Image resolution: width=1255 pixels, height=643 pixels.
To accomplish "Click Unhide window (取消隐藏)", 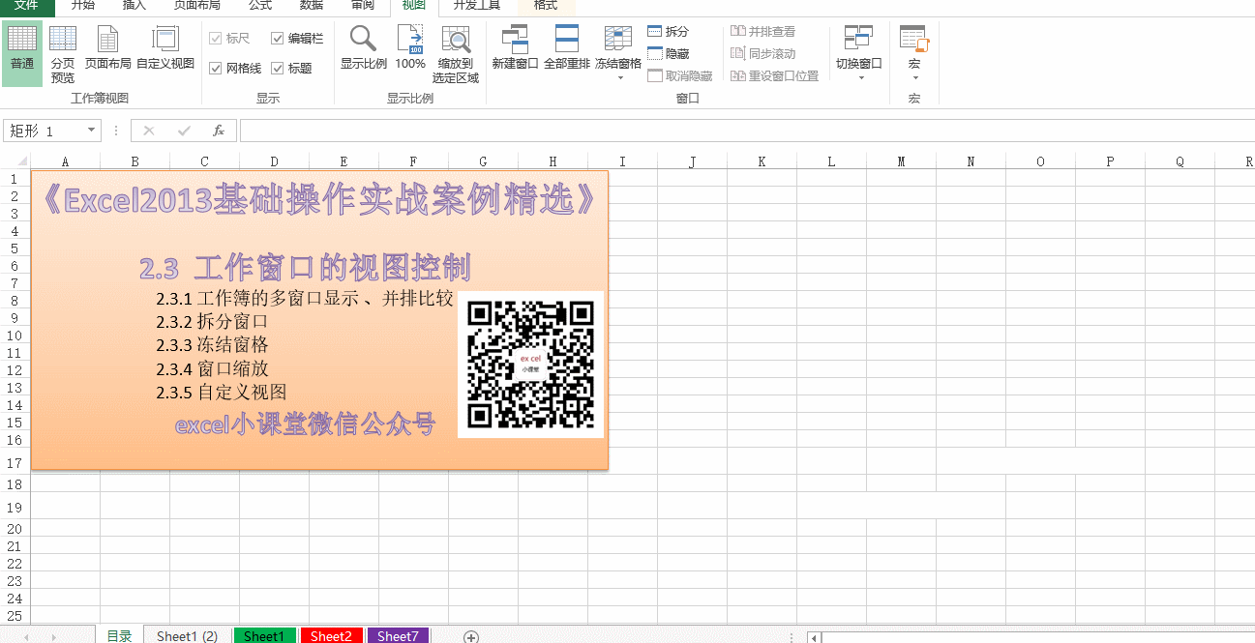I will click(x=680, y=75).
